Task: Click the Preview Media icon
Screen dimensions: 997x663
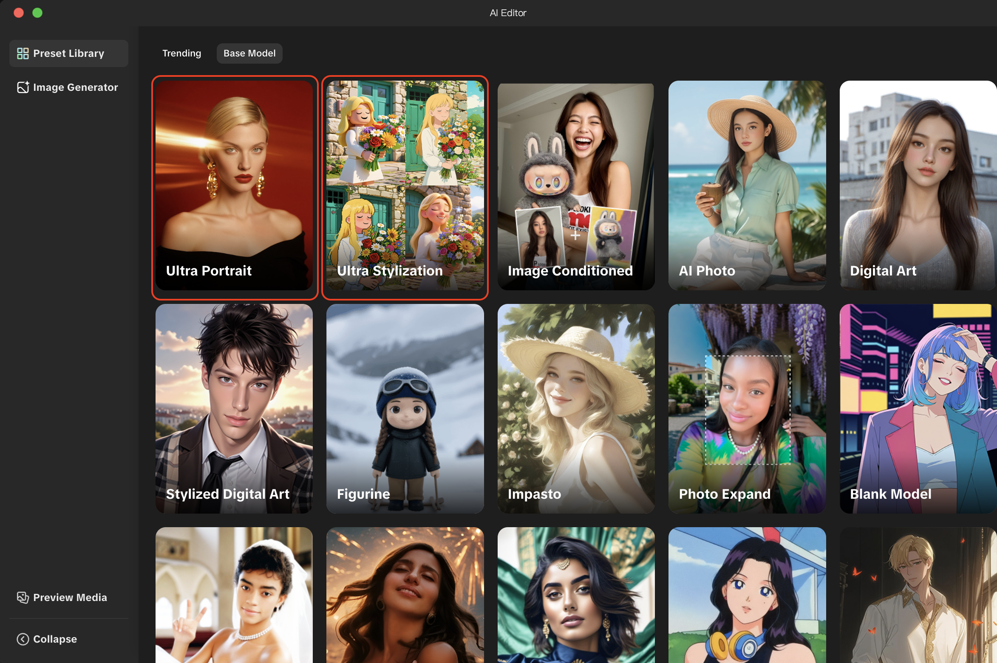Action: pyautogui.click(x=23, y=598)
